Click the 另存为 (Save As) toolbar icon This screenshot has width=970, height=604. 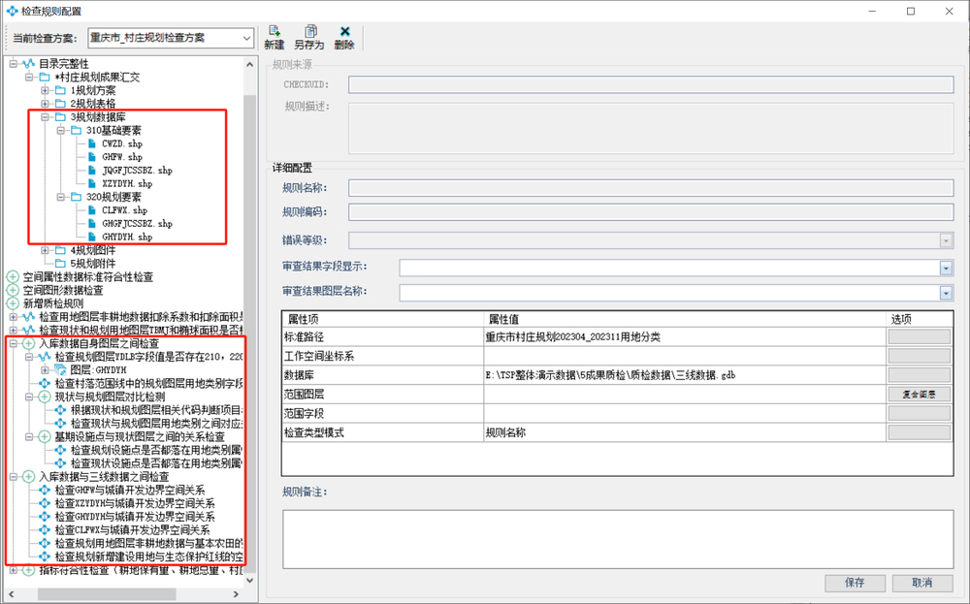tap(310, 37)
